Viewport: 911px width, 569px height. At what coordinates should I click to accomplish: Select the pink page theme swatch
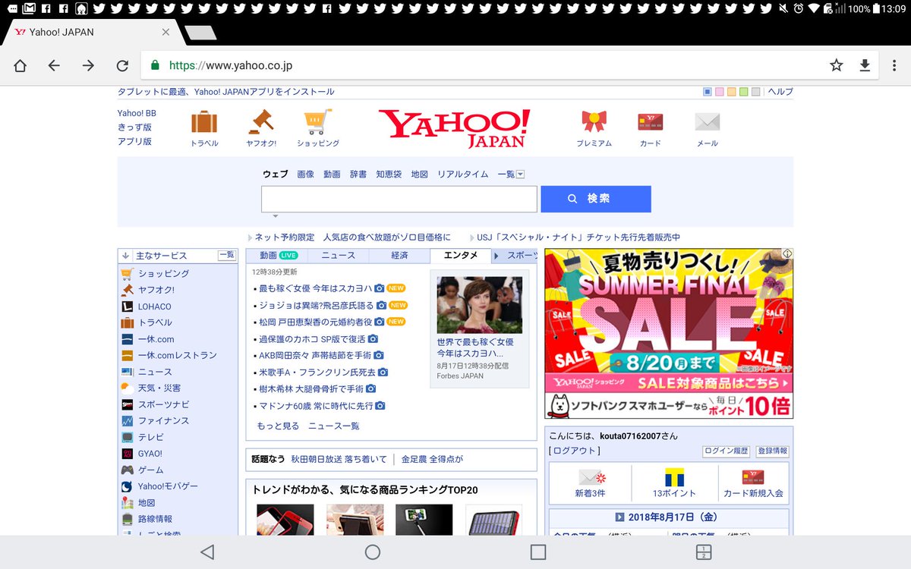click(x=720, y=92)
